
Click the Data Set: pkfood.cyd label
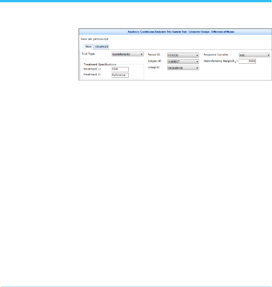(x=94, y=39)
